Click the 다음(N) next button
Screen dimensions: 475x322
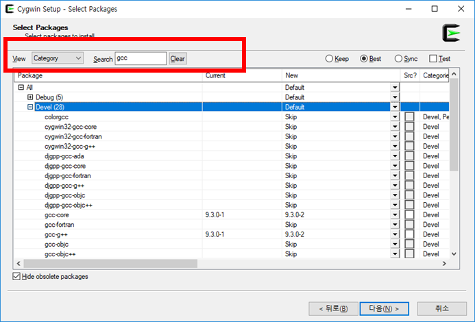coord(384,309)
